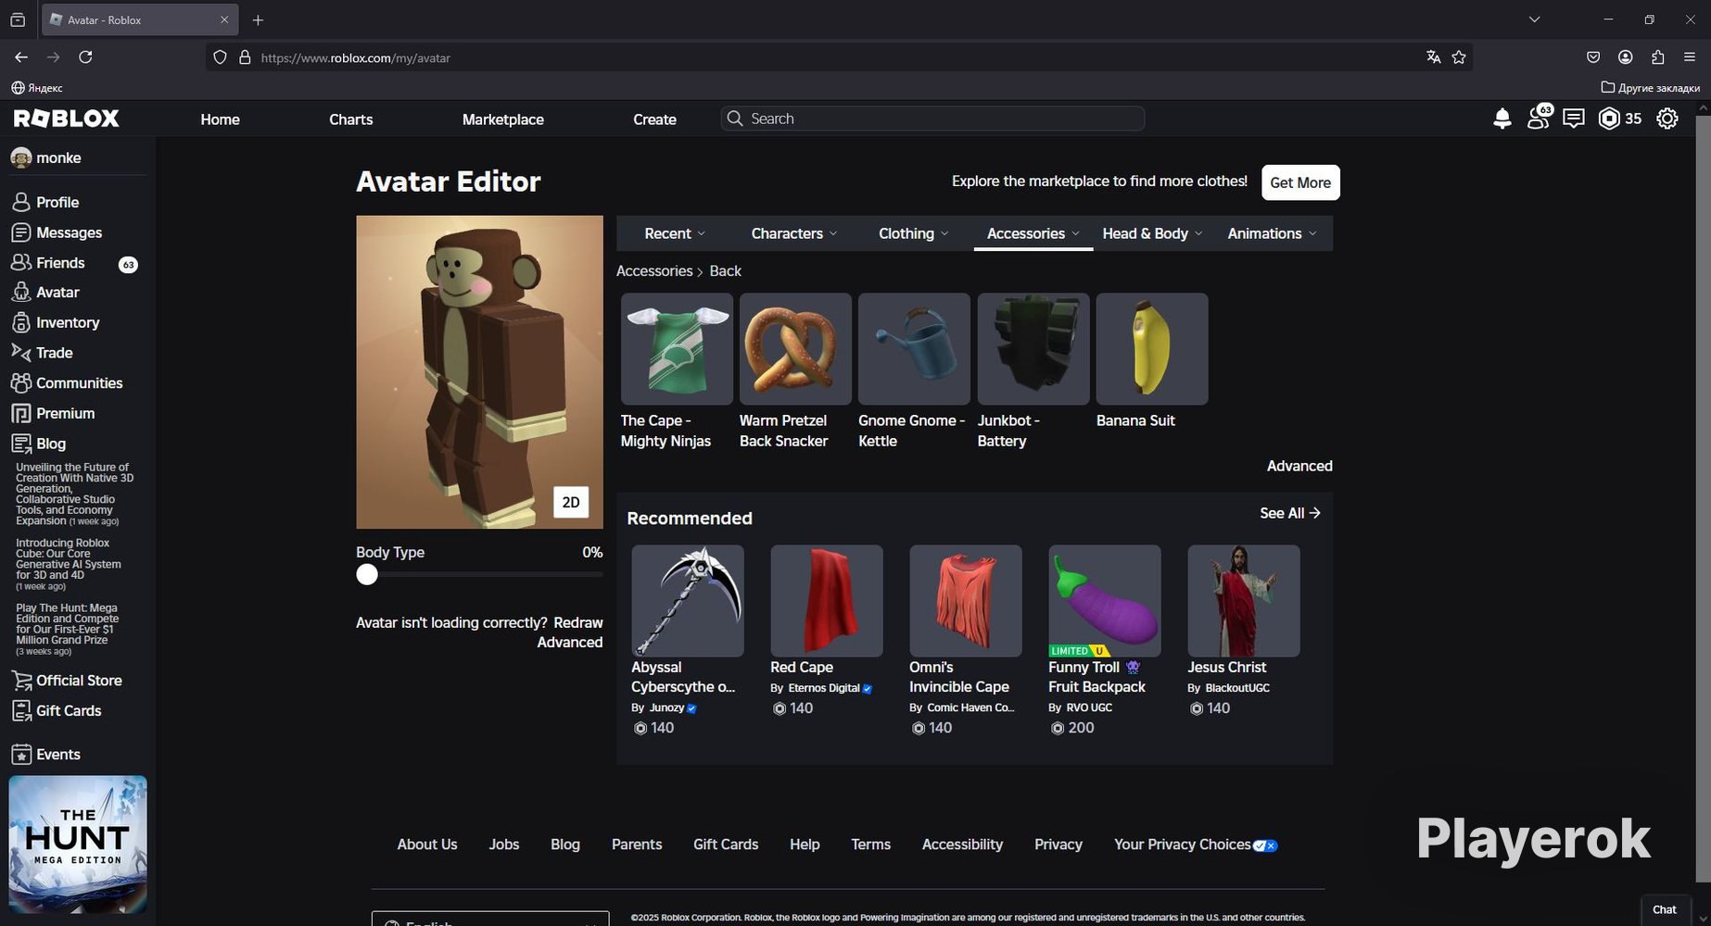Image resolution: width=1711 pixels, height=926 pixels.
Task: Go to Charts in top navigation
Action: coord(350,119)
